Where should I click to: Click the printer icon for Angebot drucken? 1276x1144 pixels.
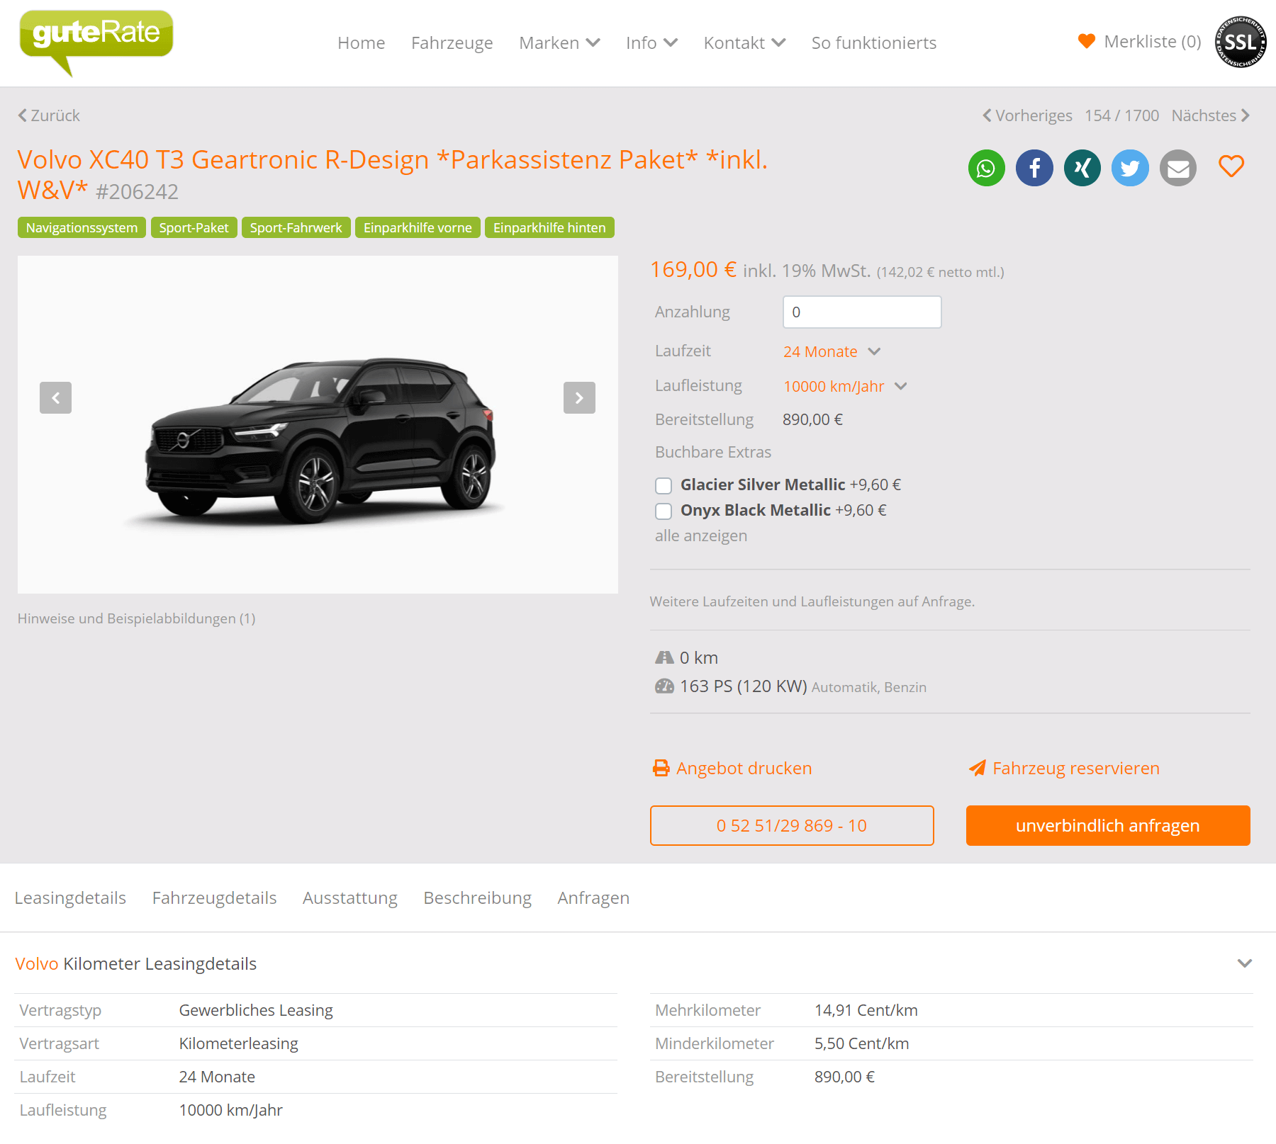pos(661,768)
